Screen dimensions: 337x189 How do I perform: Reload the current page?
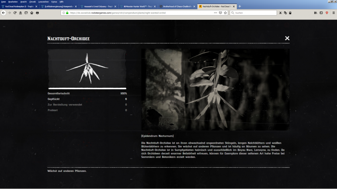15,13
